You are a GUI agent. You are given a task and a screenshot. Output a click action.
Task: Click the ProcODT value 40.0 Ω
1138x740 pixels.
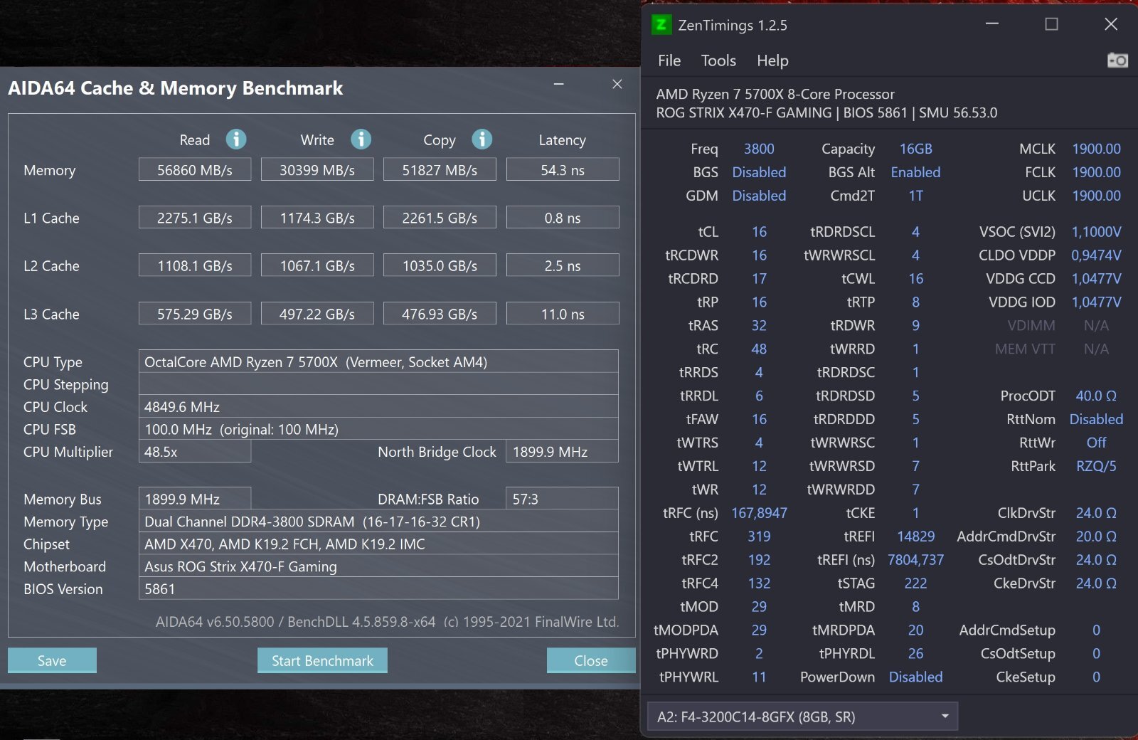[1096, 396]
